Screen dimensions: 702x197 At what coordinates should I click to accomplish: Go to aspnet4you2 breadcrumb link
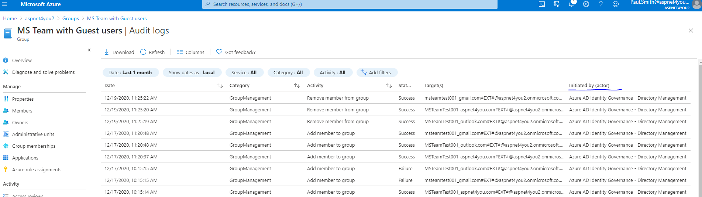click(x=39, y=18)
